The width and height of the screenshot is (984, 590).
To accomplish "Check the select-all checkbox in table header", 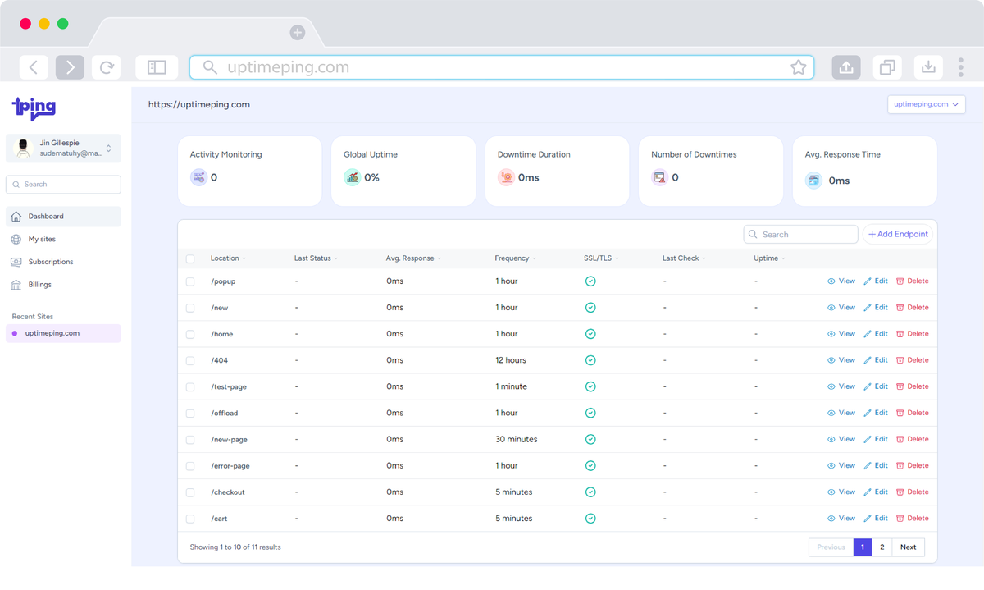I will pyautogui.click(x=190, y=258).
